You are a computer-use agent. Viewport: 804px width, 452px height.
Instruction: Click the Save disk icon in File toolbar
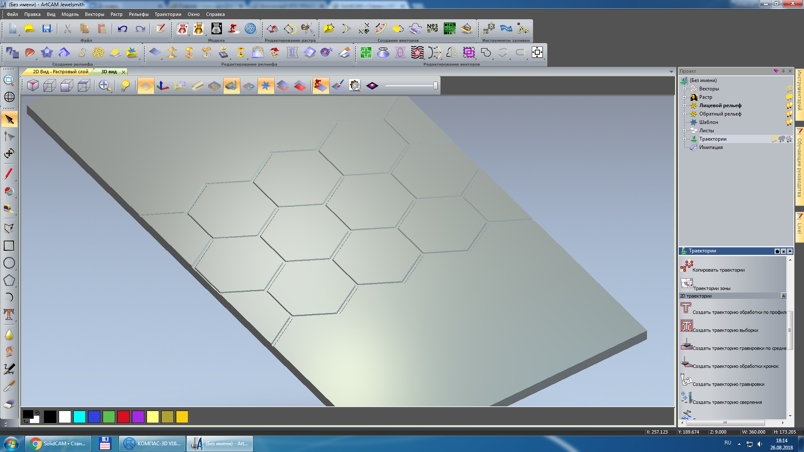click(46, 29)
